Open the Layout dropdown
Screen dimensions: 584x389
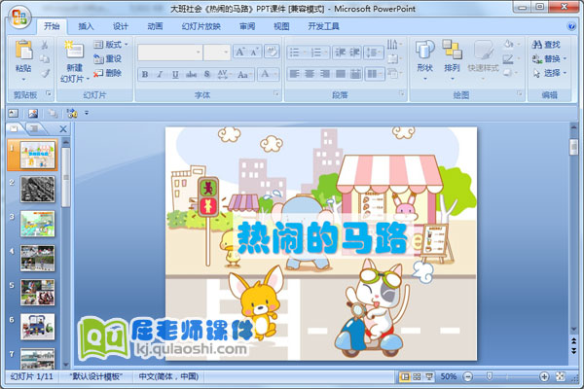click(x=111, y=45)
